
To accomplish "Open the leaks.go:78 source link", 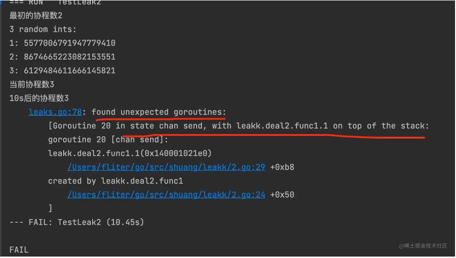I will coord(55,112).
